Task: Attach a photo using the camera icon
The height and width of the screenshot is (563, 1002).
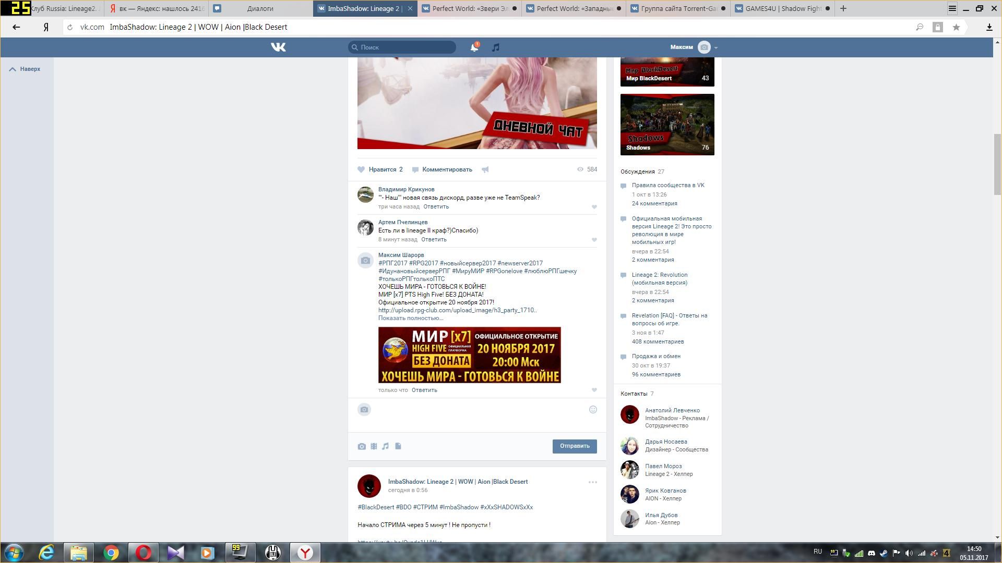Action: (x=362, y=446)
